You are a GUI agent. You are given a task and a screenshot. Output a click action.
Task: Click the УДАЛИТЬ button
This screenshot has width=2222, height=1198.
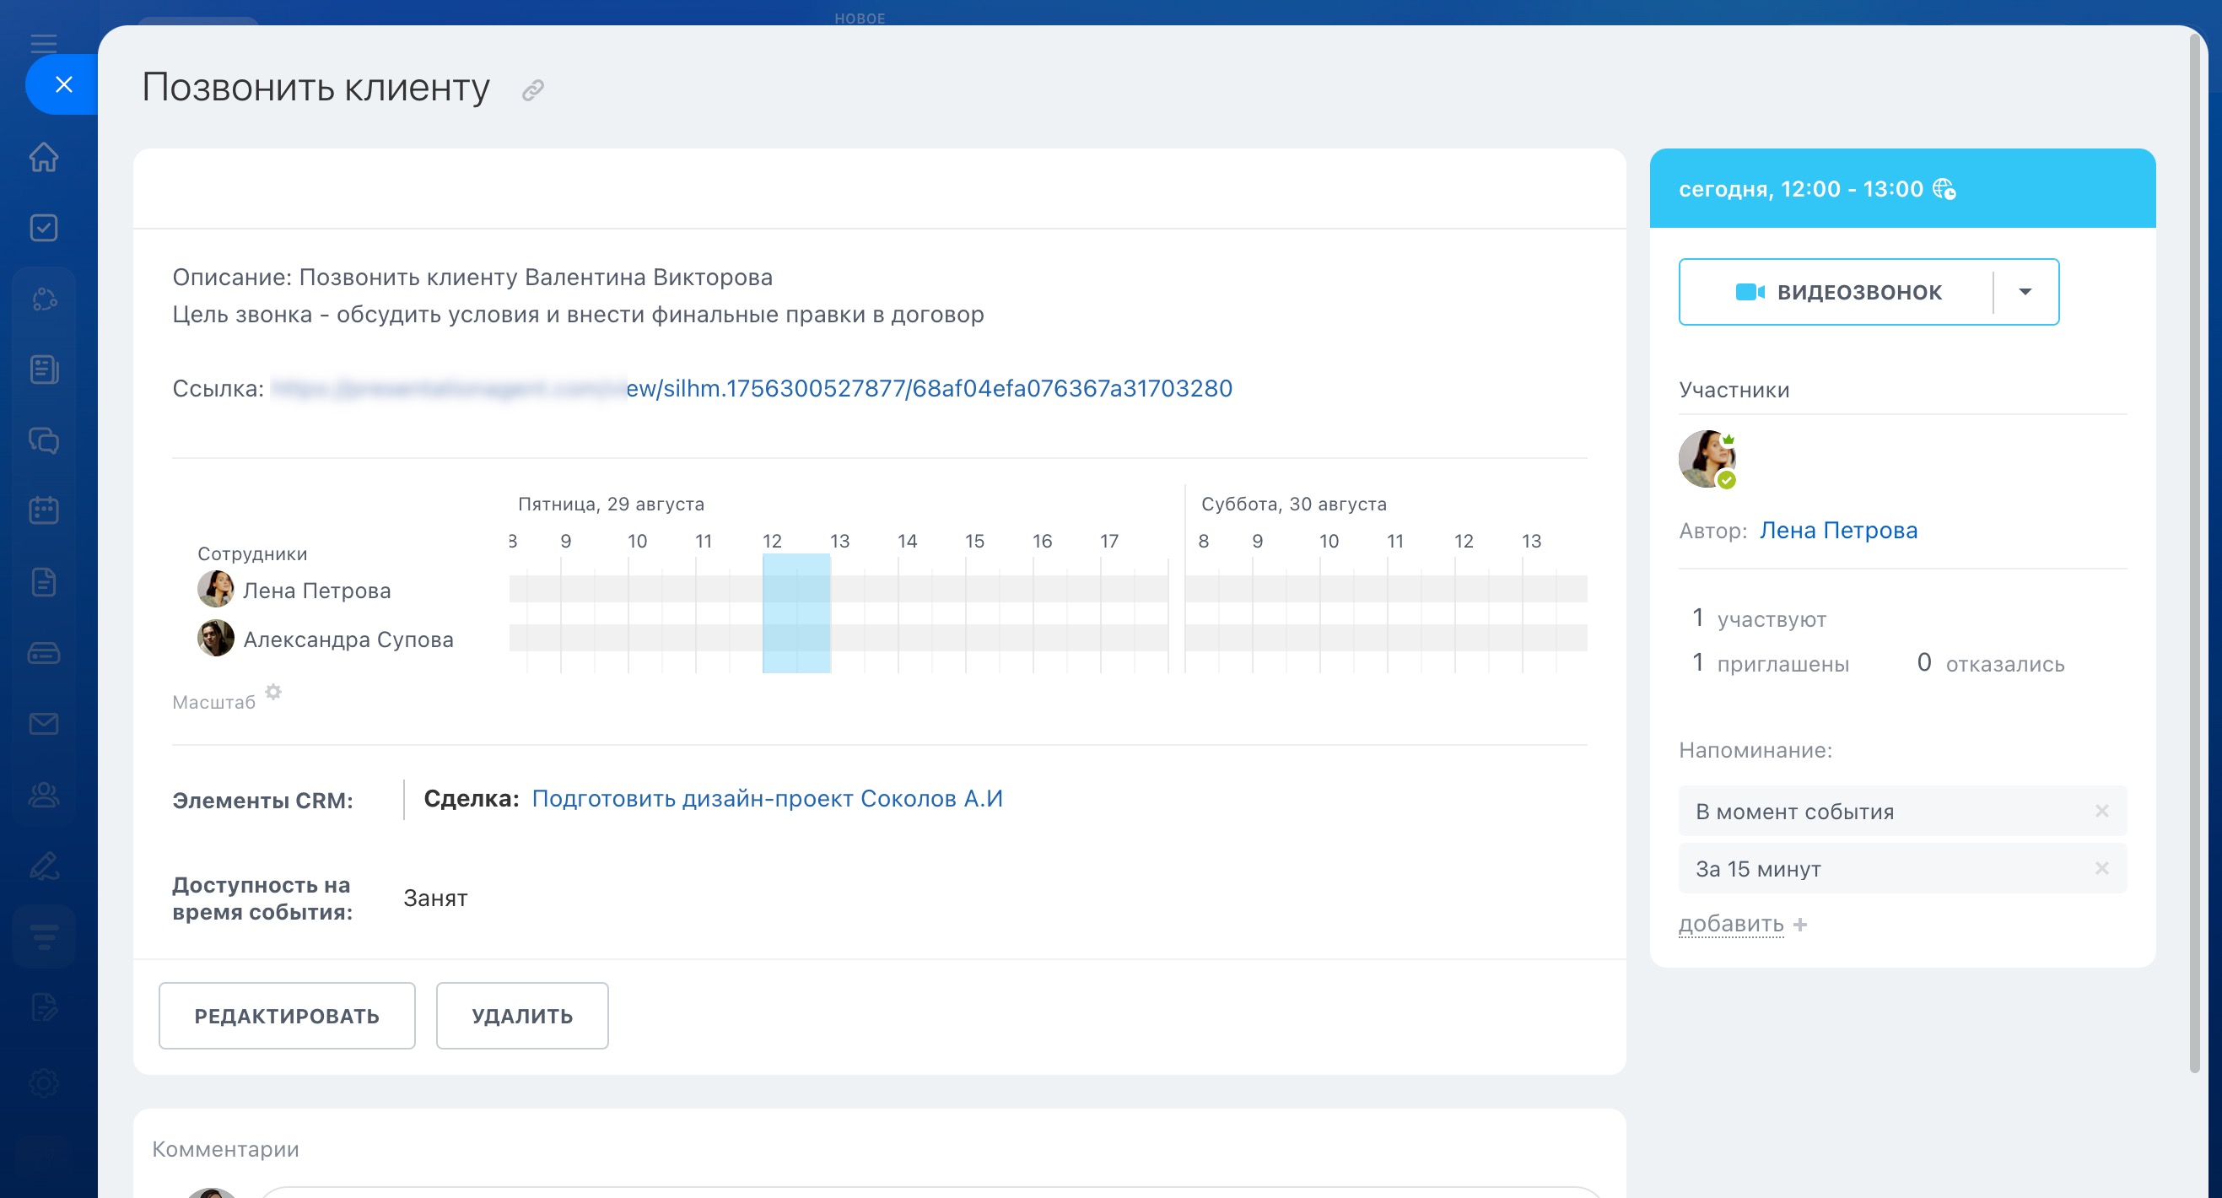pos(522,1016)
